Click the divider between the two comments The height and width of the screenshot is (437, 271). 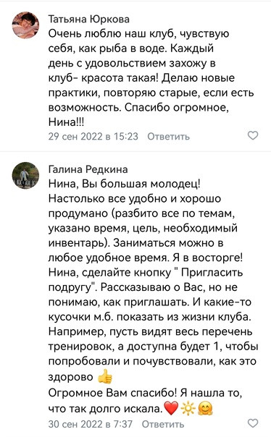tap(135, 152)
